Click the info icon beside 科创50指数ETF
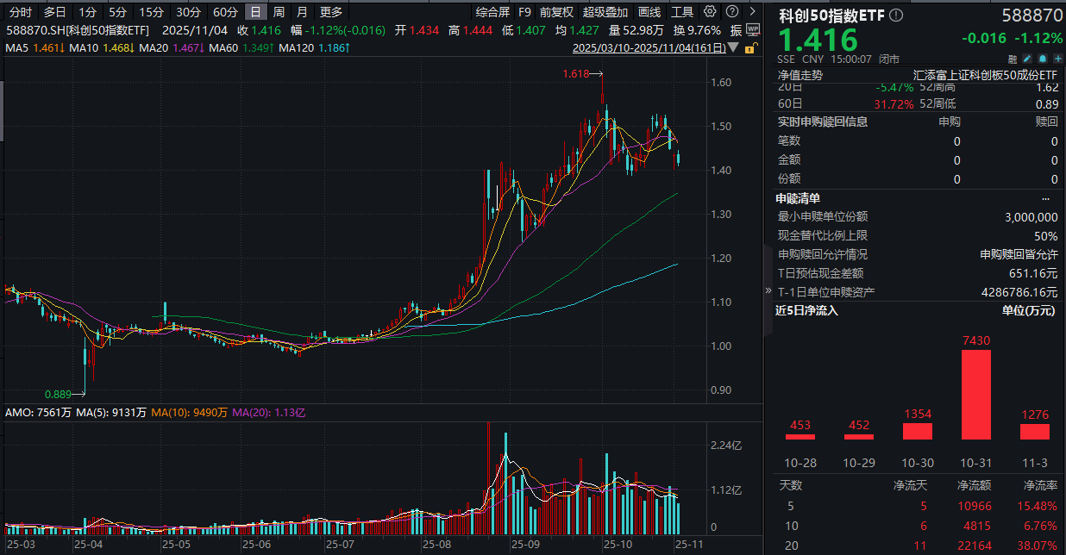 (x=896, y=16)
